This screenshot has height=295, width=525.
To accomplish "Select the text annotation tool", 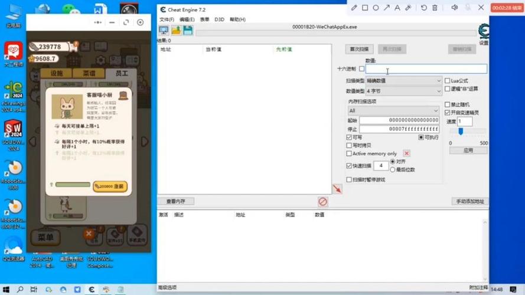I will pos(397,7).
